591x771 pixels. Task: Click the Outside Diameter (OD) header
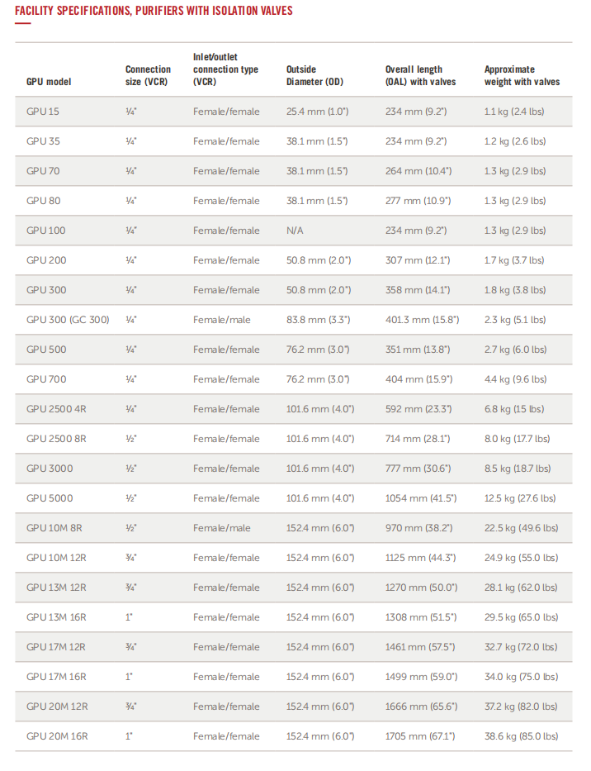[314, 75]
